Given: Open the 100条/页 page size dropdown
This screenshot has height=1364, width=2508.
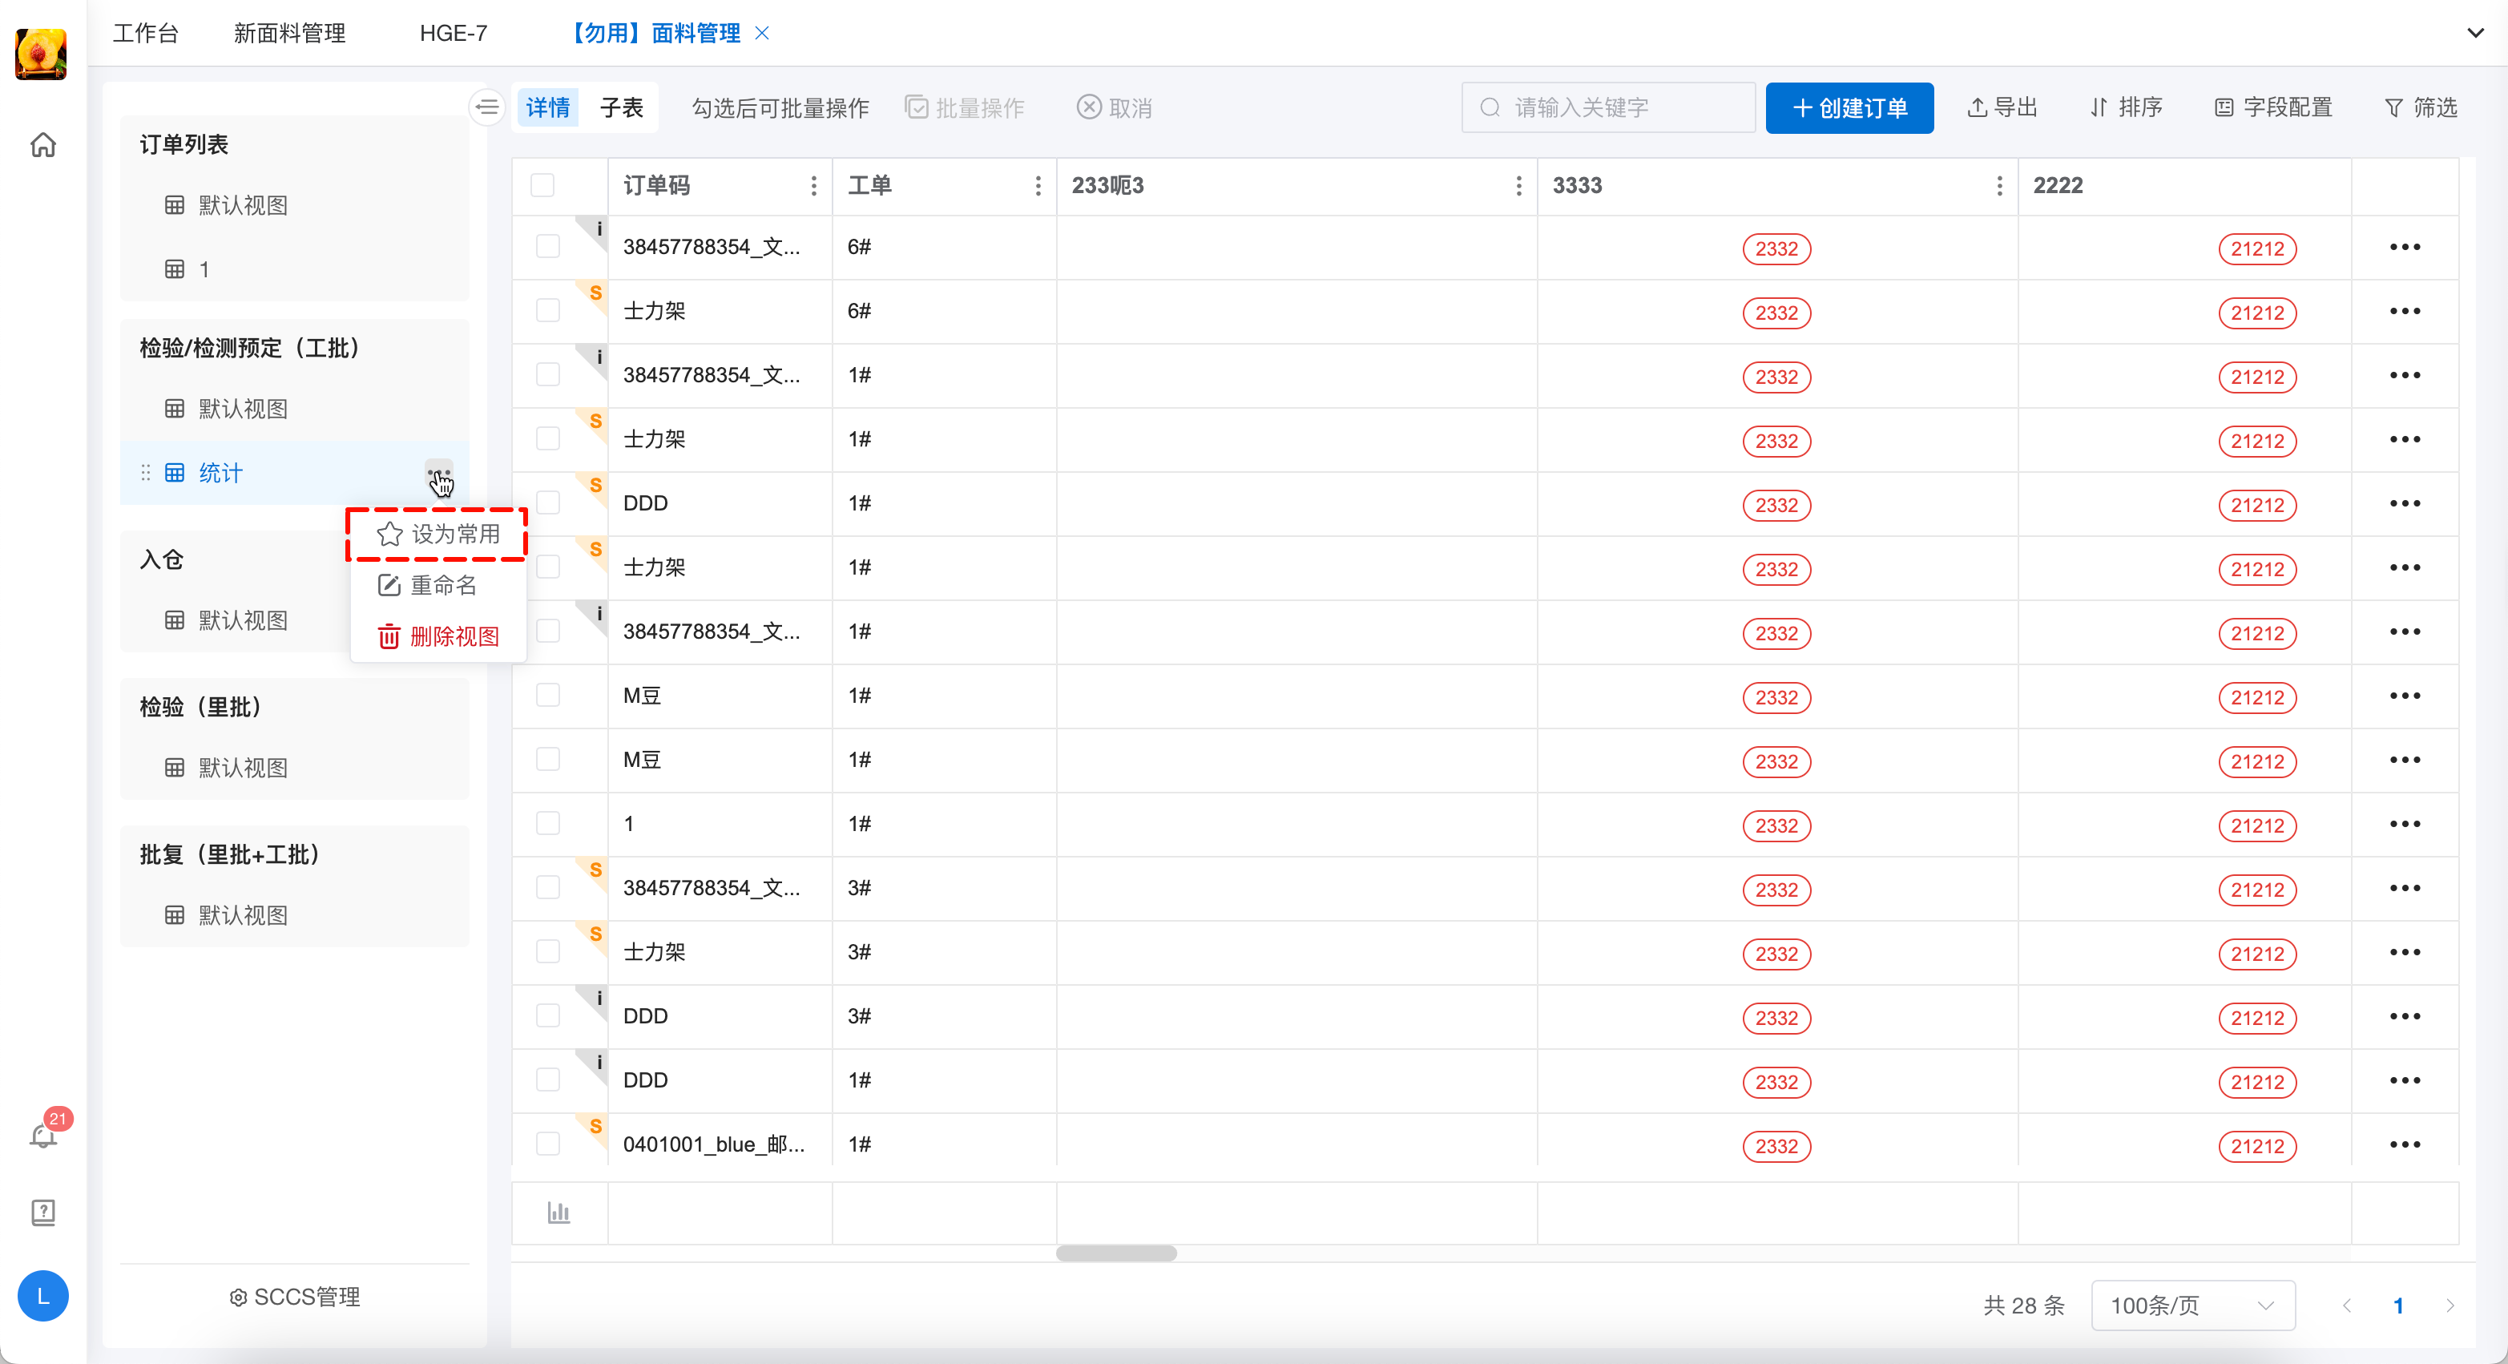Looking at the screenshot, I should point(2192,1305).
